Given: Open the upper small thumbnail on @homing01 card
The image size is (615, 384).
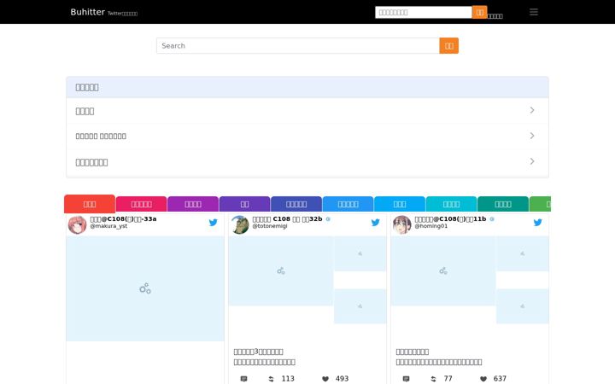Looking at the screenshot, I should [x=523, y=253].
